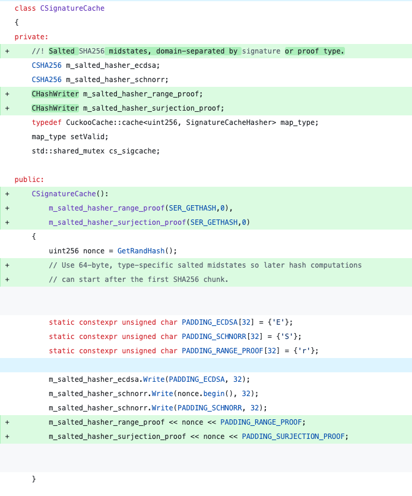Click the 'private:' access specifier
Image resolution: width=412 pixels, height=496 pixels.
coord(31,37)
